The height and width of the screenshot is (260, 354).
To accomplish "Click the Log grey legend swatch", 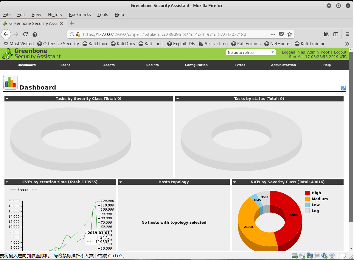I will (307, 211).
